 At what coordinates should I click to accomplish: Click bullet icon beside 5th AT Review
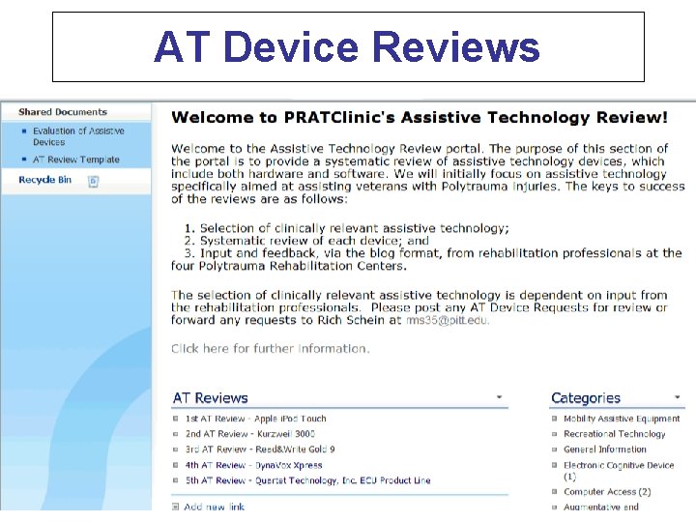(x=175, y=479)
